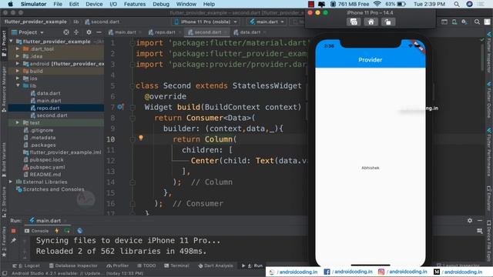Click the Simulator rotate/lock icon

[x=388, y=22]
